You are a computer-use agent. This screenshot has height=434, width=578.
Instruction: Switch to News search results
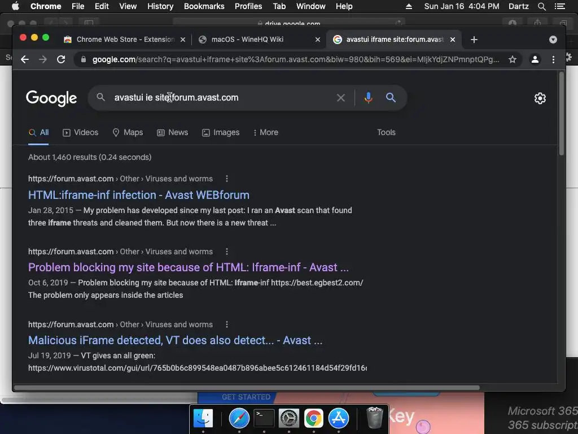click(x=173, y=132)
